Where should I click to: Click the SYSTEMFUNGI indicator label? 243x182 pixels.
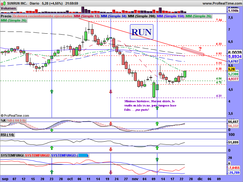point(12,155)
